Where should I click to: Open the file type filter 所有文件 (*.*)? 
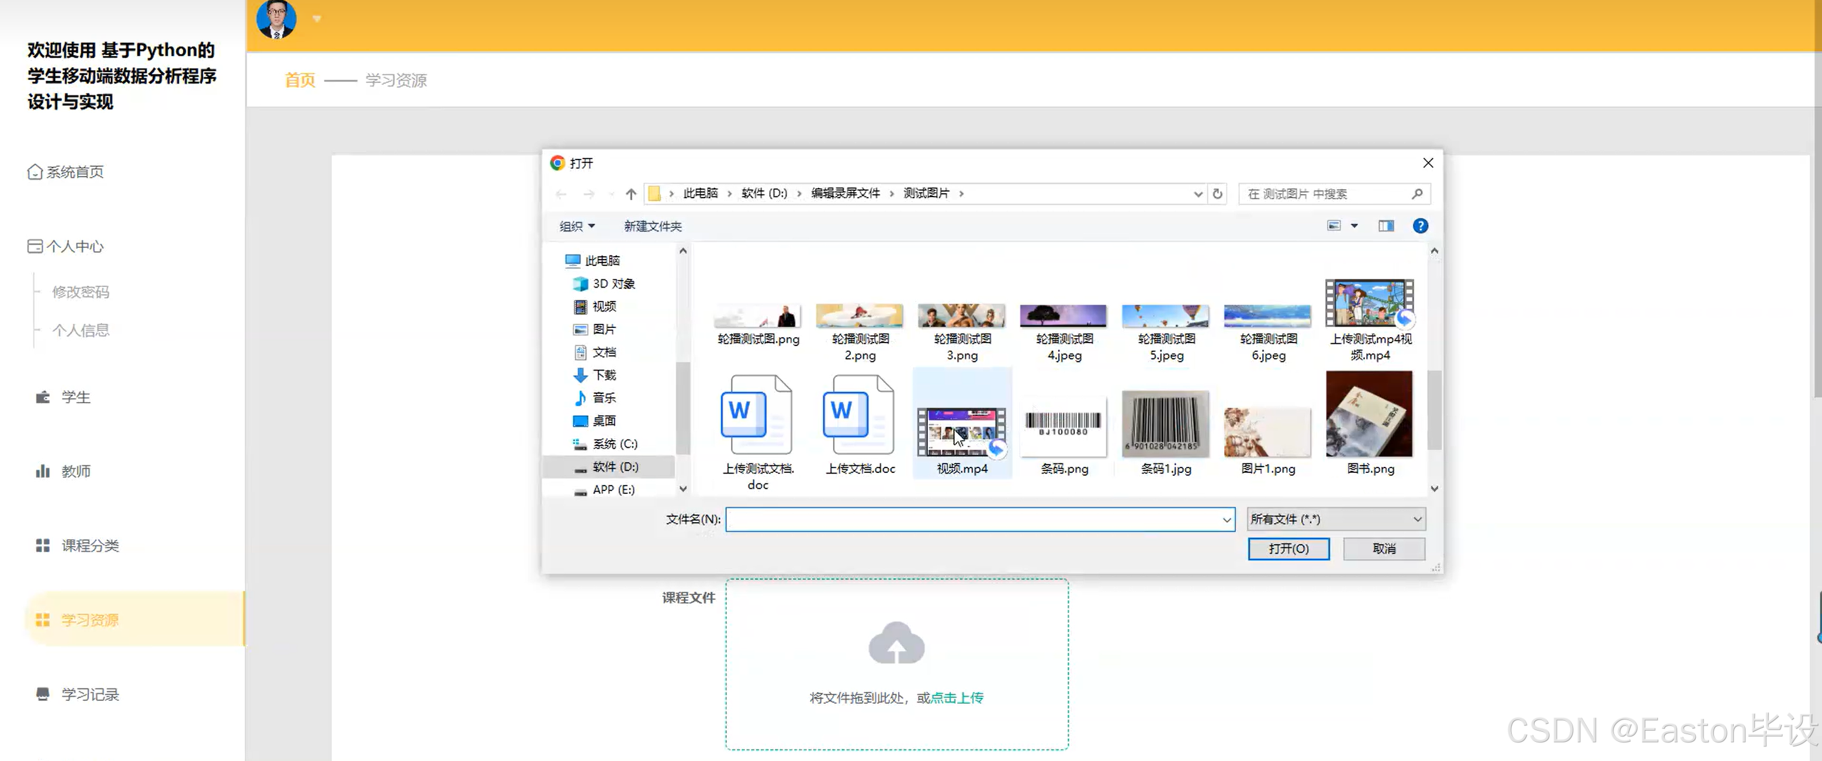tap(1335, 519)
